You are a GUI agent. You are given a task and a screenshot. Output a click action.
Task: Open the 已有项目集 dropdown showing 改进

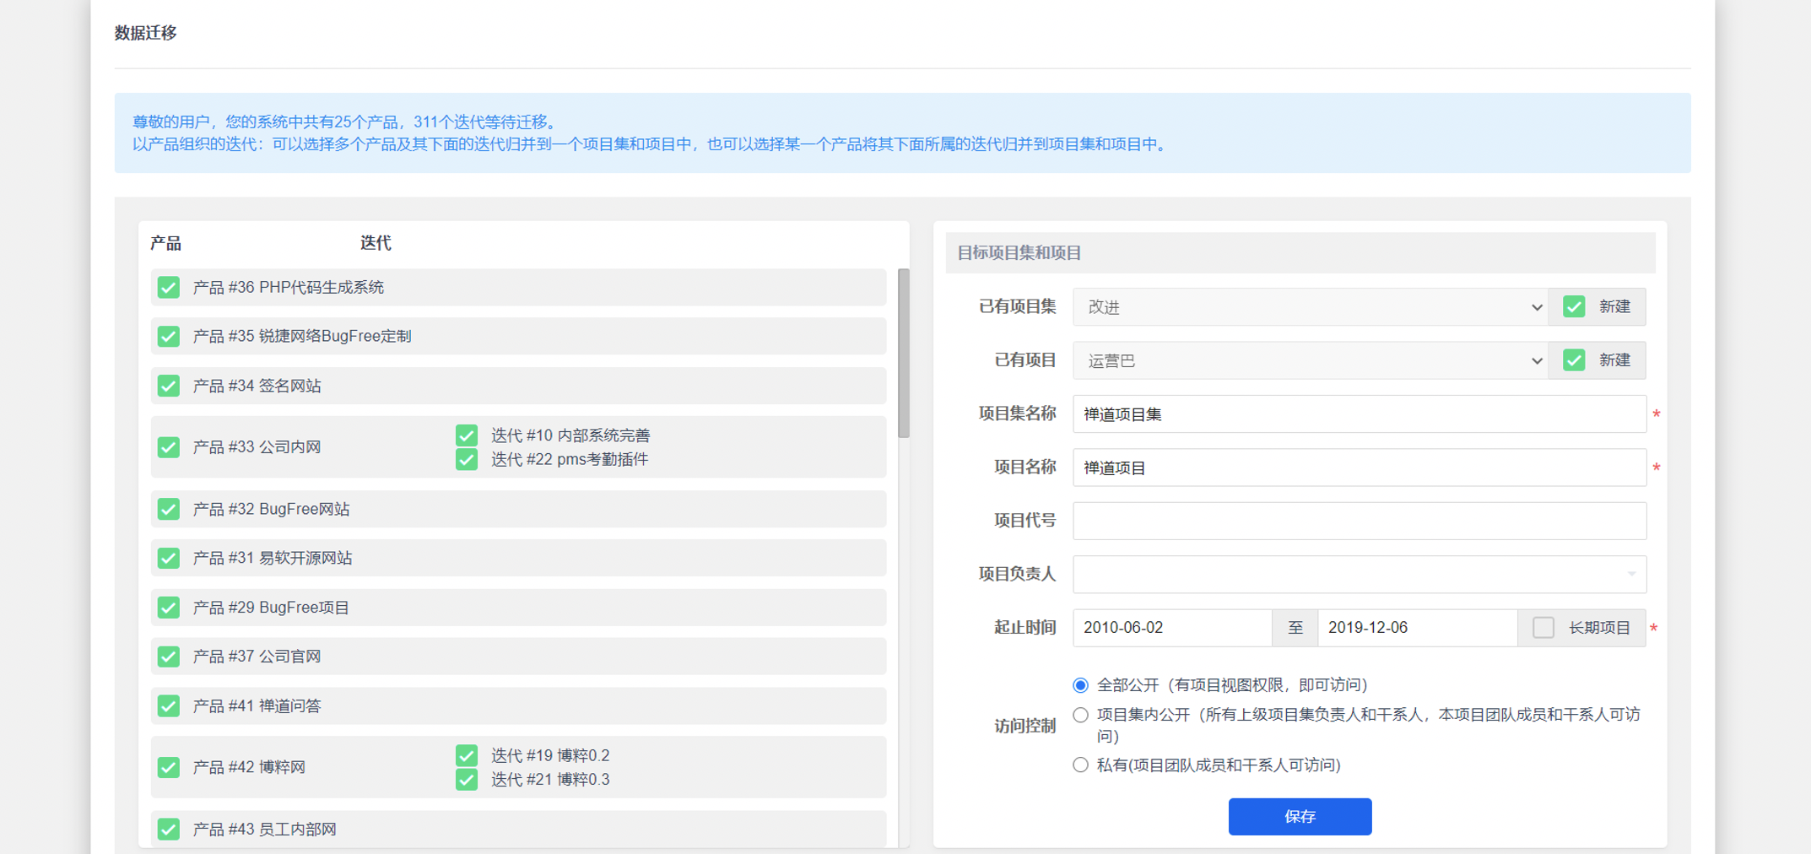[x=1310, y=307]
